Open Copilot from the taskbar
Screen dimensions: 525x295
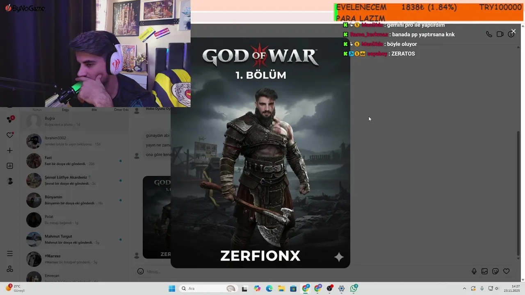click(257, 288)
